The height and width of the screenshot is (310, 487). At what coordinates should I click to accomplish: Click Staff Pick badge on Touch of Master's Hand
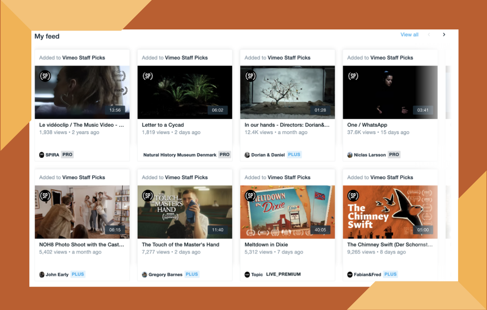pos(148,196)
